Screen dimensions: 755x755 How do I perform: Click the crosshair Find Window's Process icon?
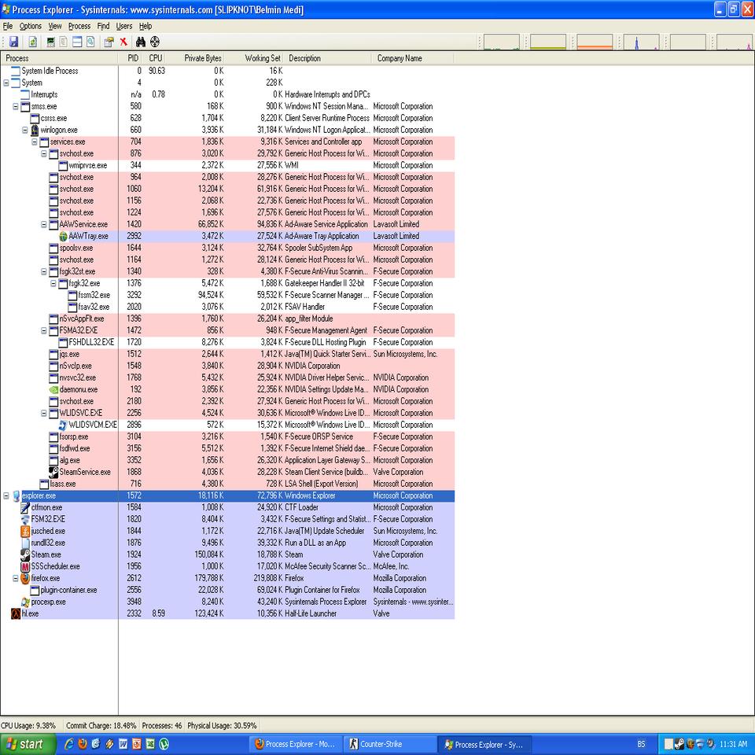[155, 42]
